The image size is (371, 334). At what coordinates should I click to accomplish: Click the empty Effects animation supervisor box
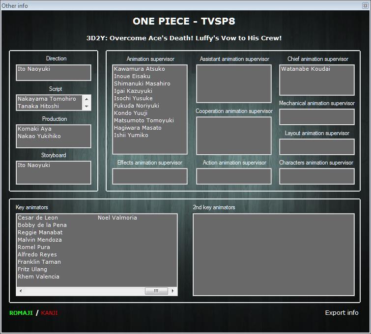[x=150, y=176]
